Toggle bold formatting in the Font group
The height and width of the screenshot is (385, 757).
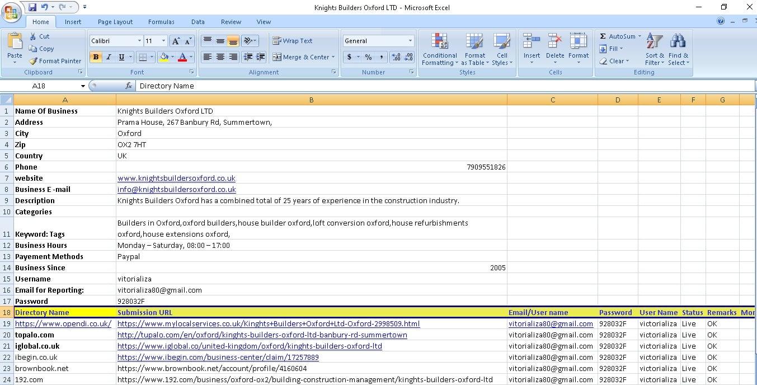point(95,57)
